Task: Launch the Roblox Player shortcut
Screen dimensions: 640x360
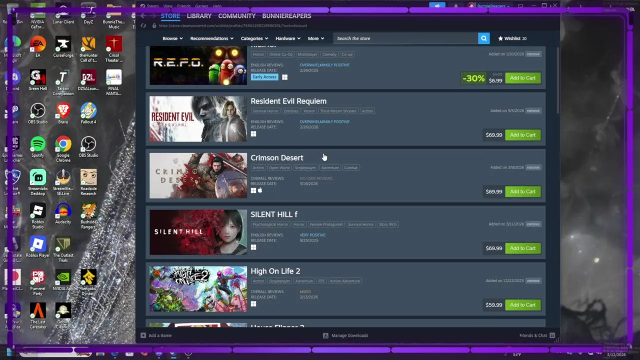Action: (37, 247)
